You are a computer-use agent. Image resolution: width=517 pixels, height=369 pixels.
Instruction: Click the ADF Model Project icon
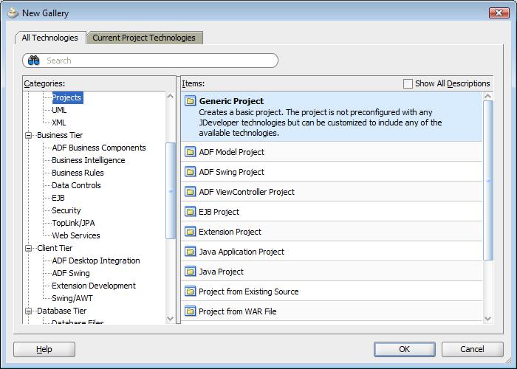point(190,152)
